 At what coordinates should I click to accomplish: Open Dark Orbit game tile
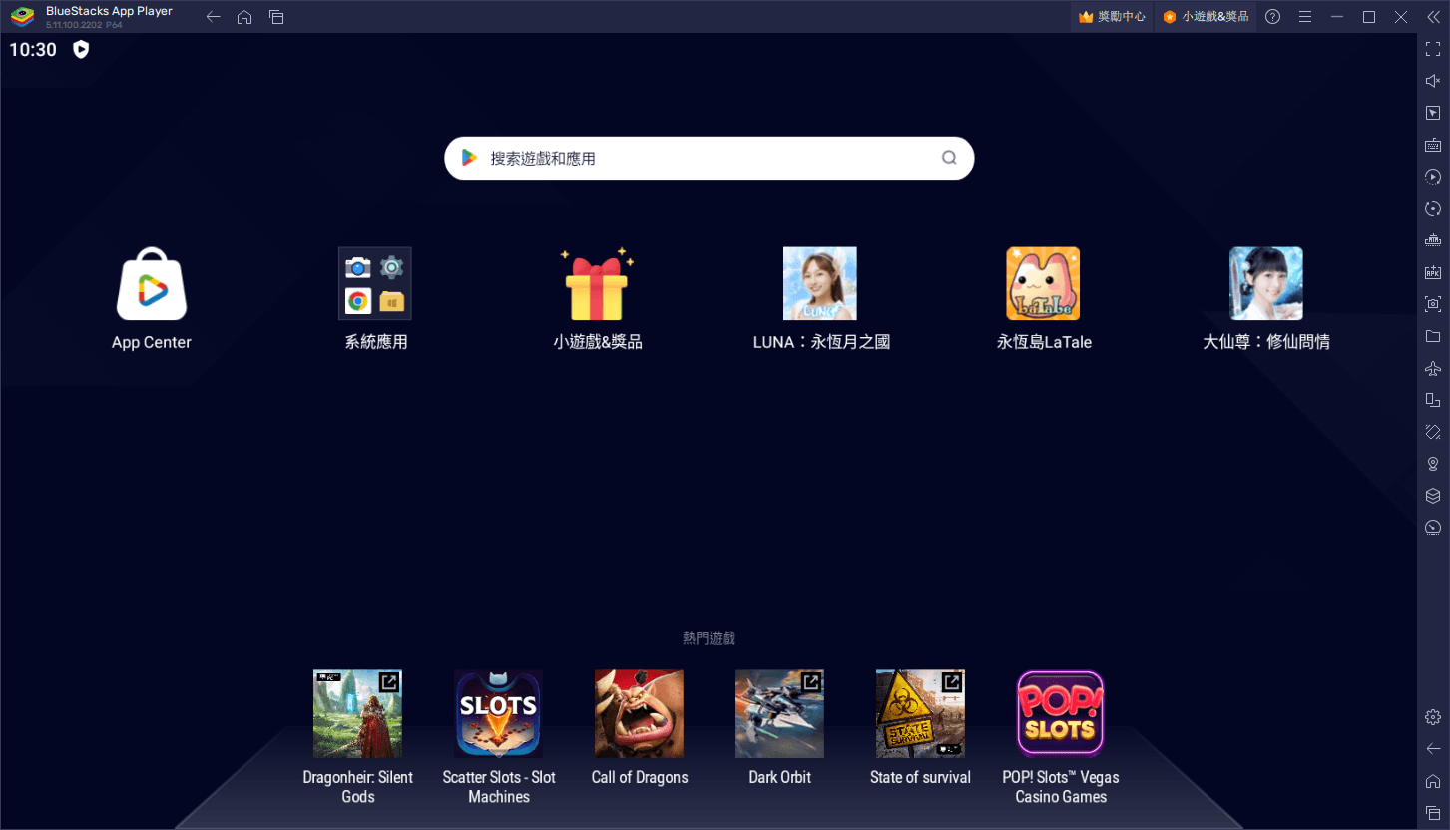coord(780,727)
